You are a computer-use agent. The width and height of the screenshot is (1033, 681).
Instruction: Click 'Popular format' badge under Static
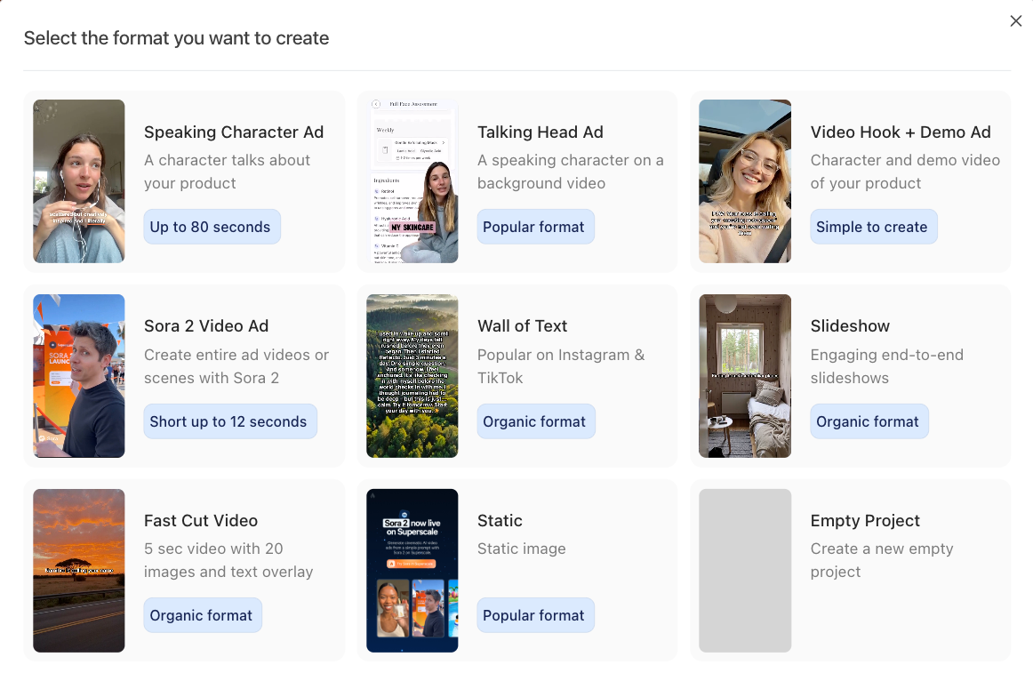click(534, 615)
